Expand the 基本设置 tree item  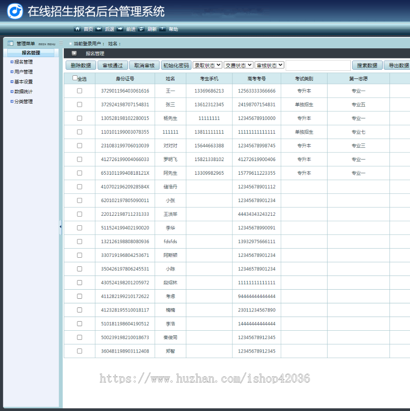coord(12,82)
